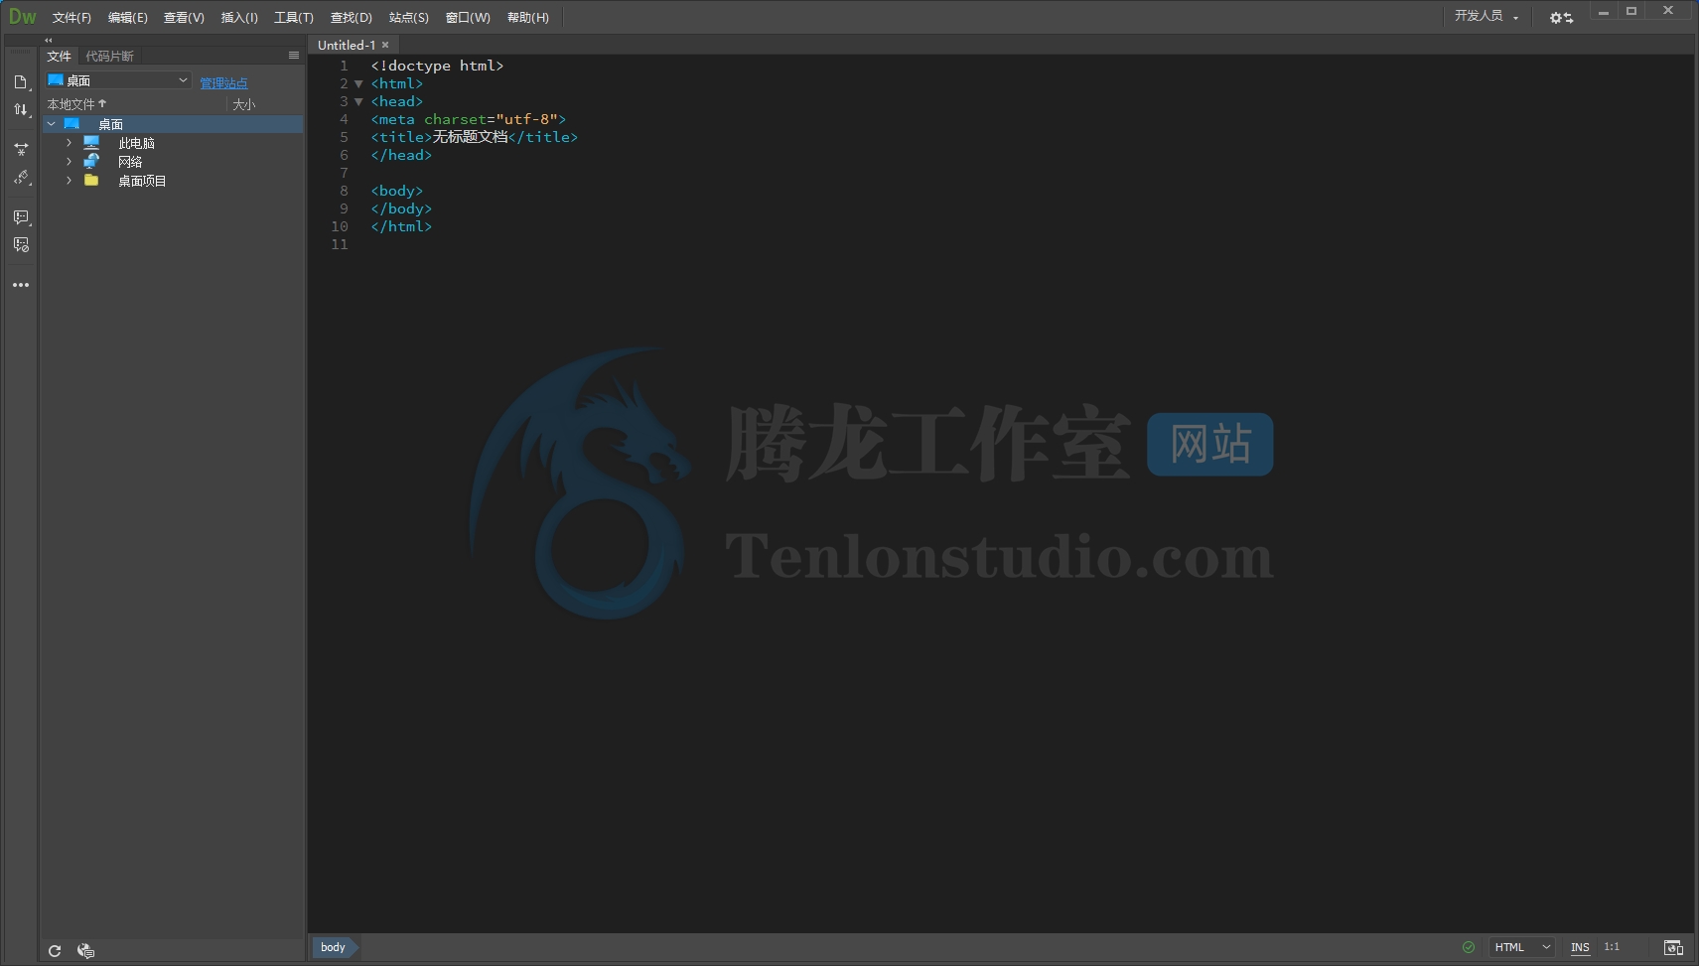The height and width of the screenshot is (966, 1699).
Task: Open the 文件(F) menu
Action: 71,17
